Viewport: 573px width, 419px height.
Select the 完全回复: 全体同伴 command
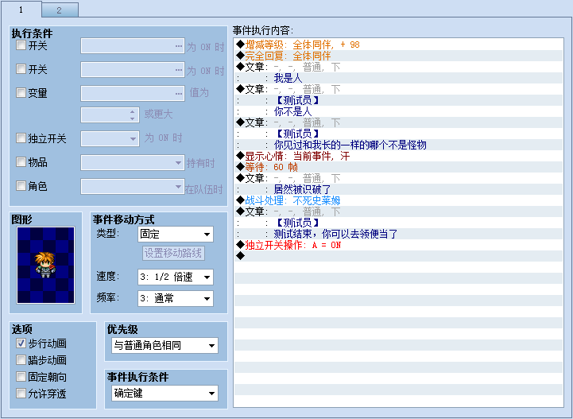click(398, 56)
